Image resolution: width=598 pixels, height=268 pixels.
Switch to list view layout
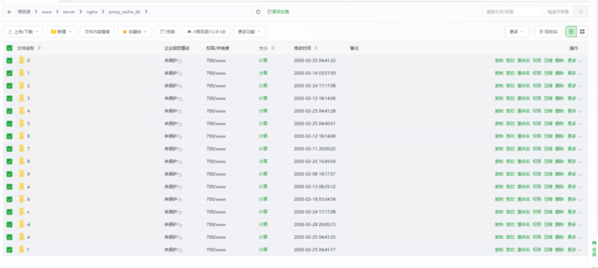571,32
